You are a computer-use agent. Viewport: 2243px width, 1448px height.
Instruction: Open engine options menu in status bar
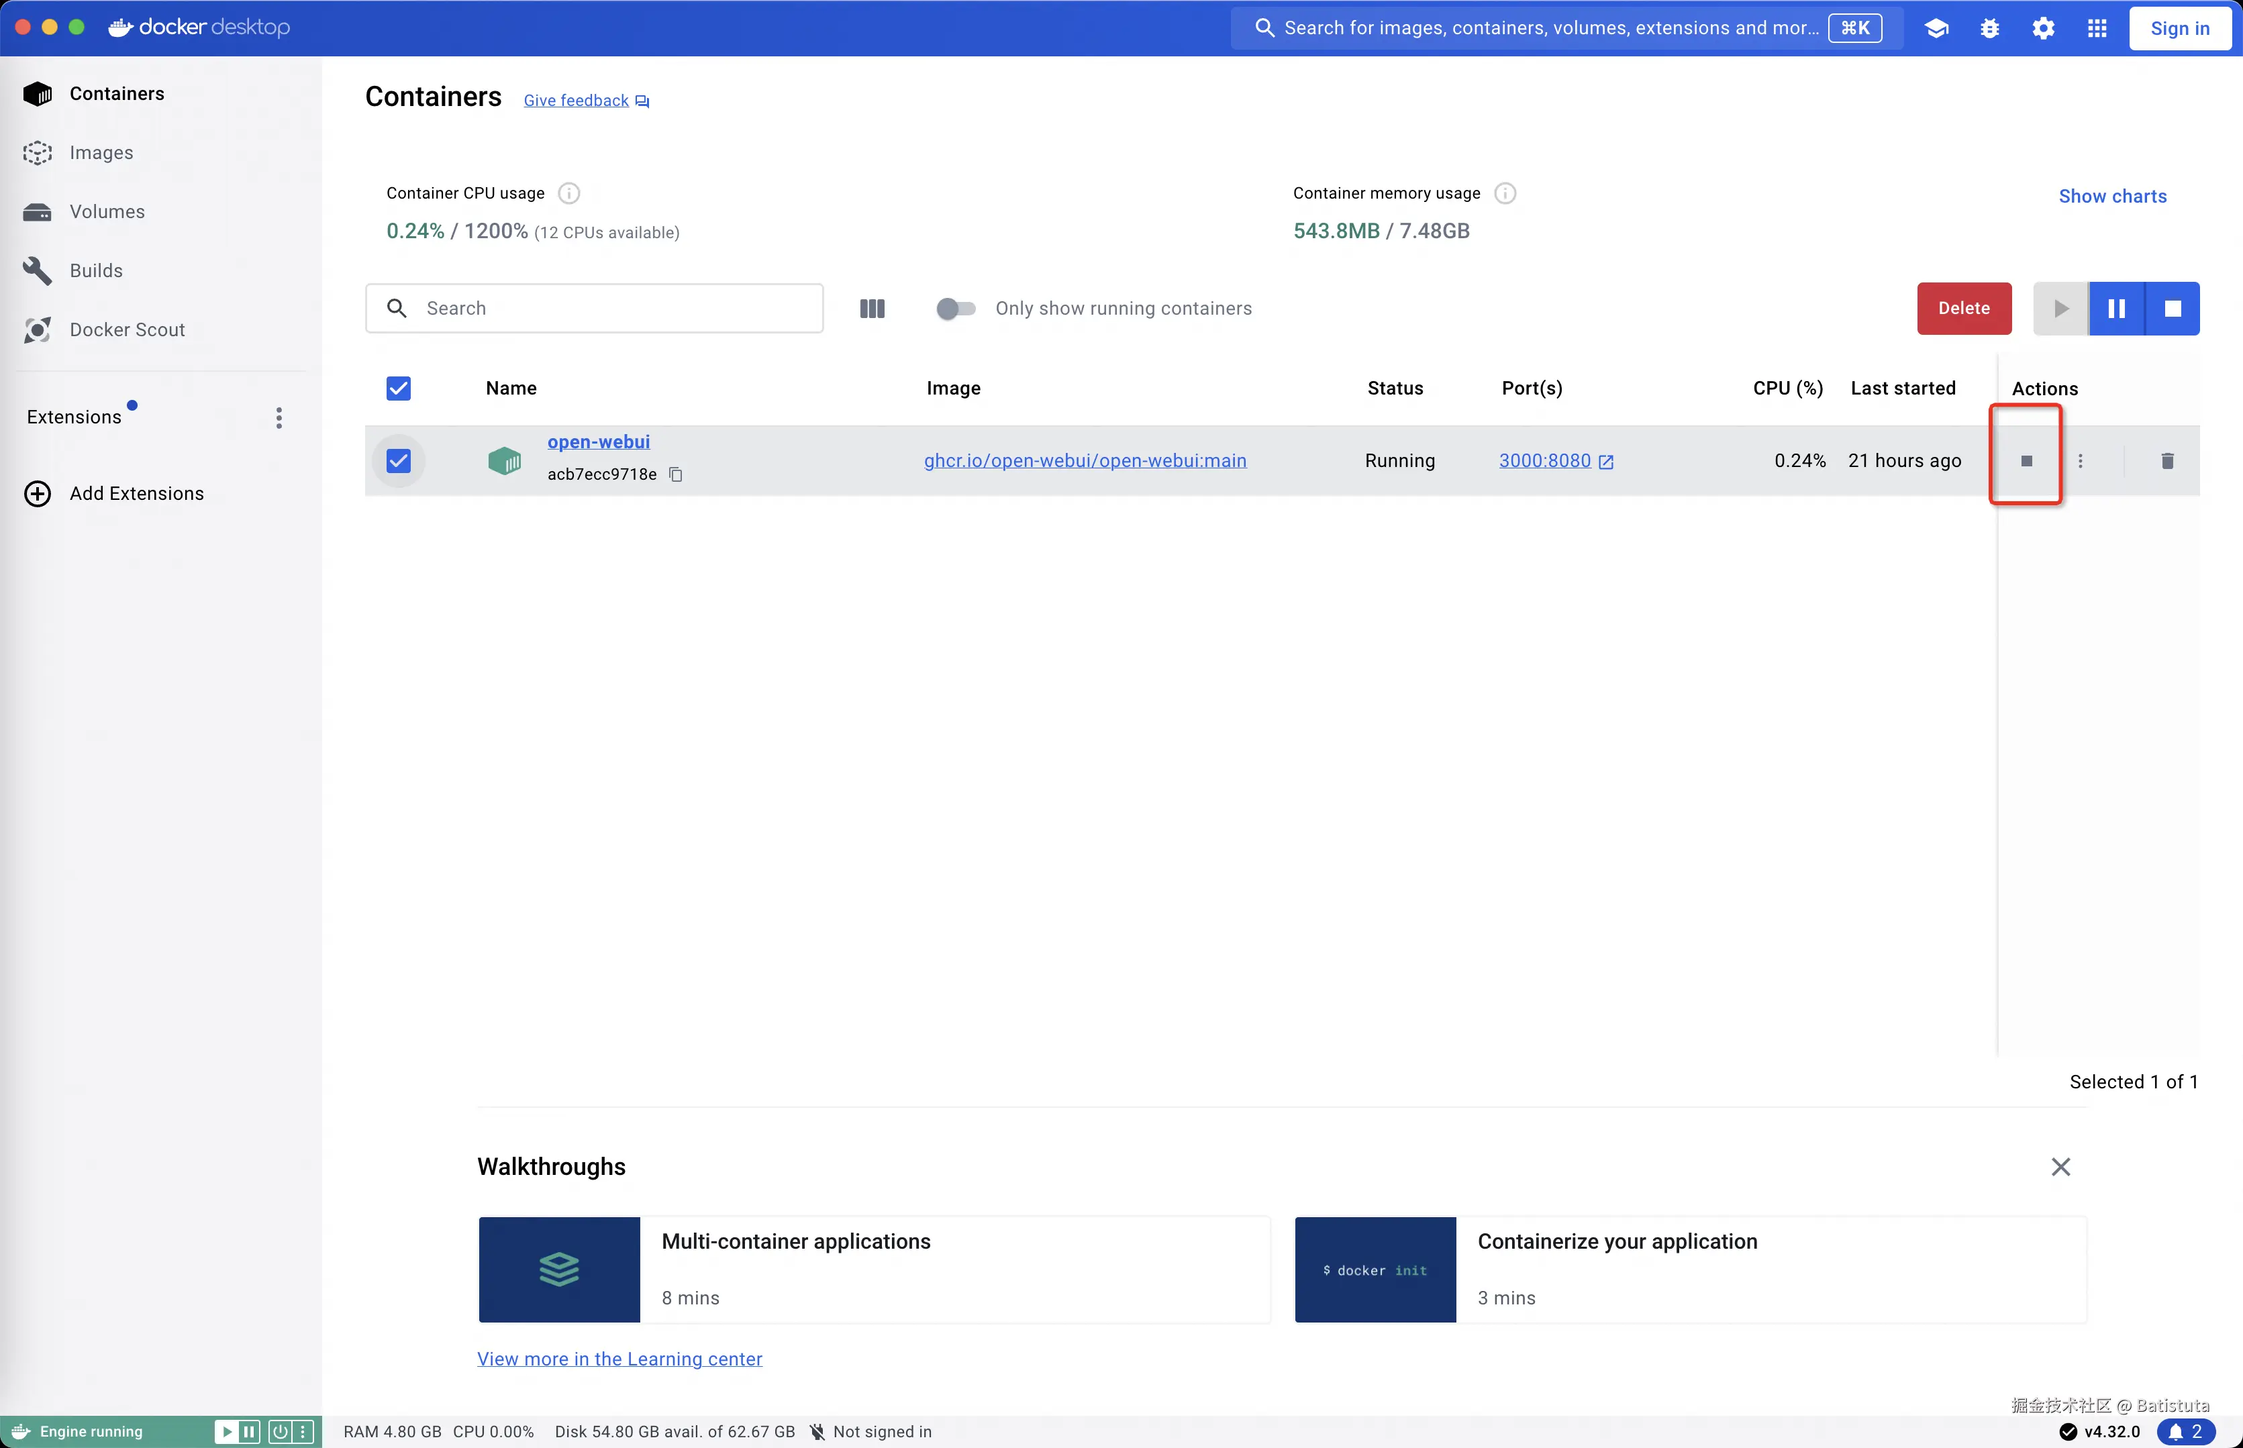pos(303,1431)
